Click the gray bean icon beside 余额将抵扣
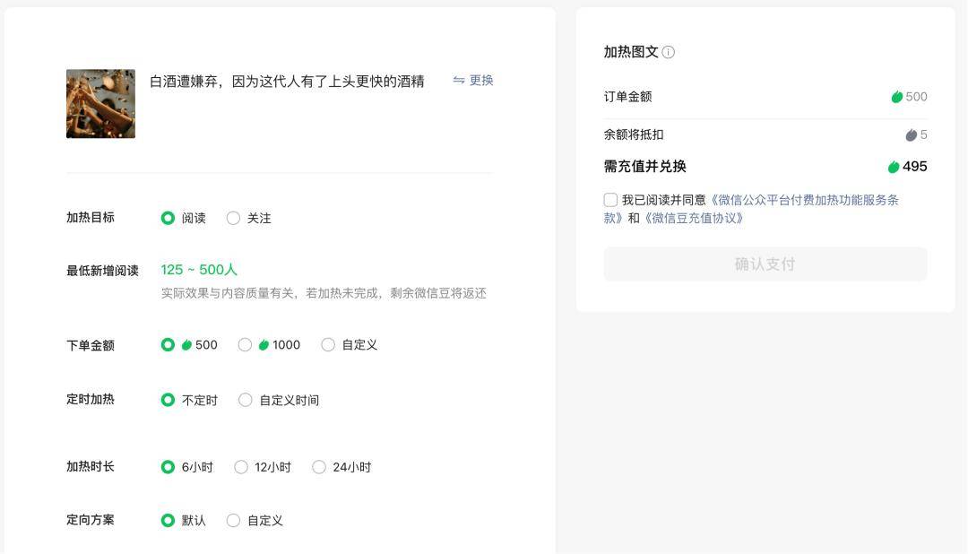The width and height of the screenshot is (968, 554). 911,135
